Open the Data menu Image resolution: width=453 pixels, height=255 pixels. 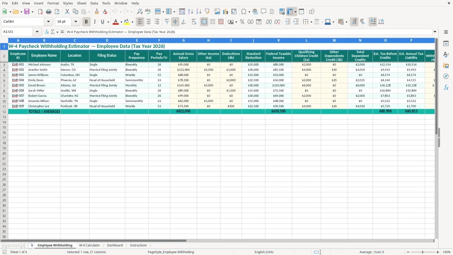click(94, 3)
